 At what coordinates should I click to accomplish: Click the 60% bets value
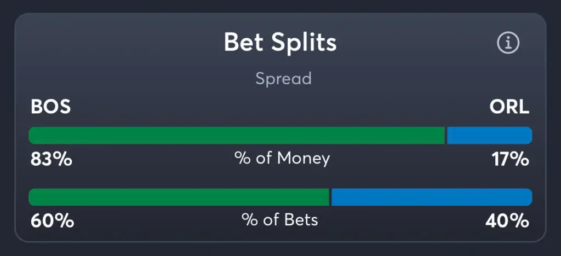(52, 221)
